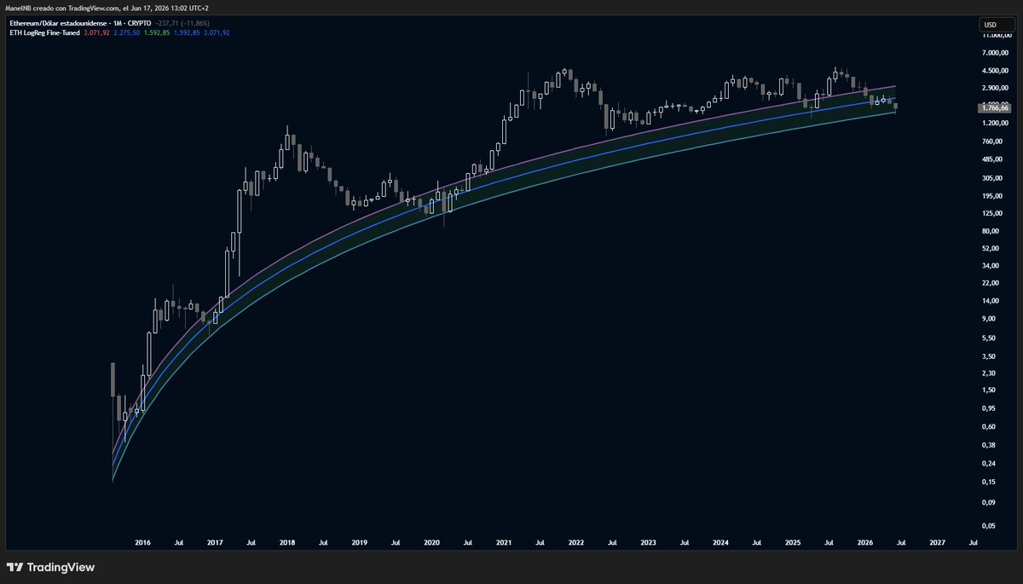Click the 1.200,00 price axis label
The height and width of the screenshot is (584, 1023).
pos(995,123)
